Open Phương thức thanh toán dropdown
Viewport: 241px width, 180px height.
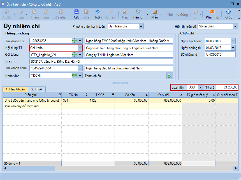tap(141, 27)
